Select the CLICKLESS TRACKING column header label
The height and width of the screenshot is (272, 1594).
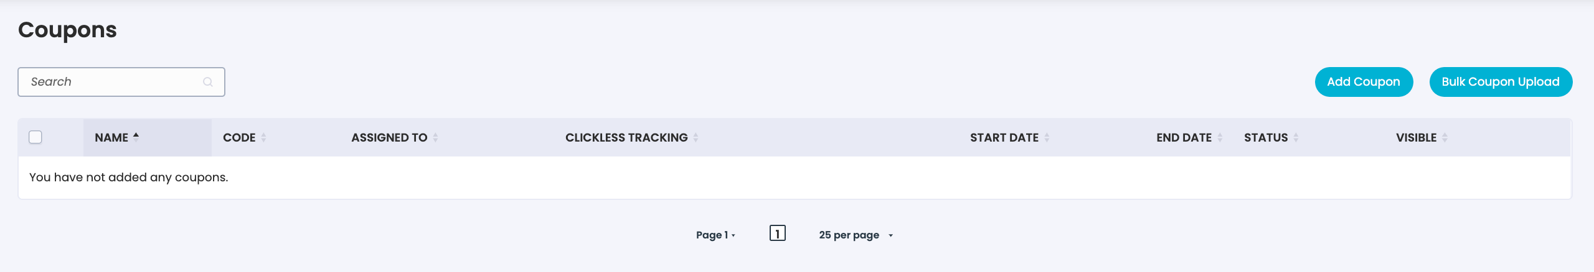click(626, 137)
